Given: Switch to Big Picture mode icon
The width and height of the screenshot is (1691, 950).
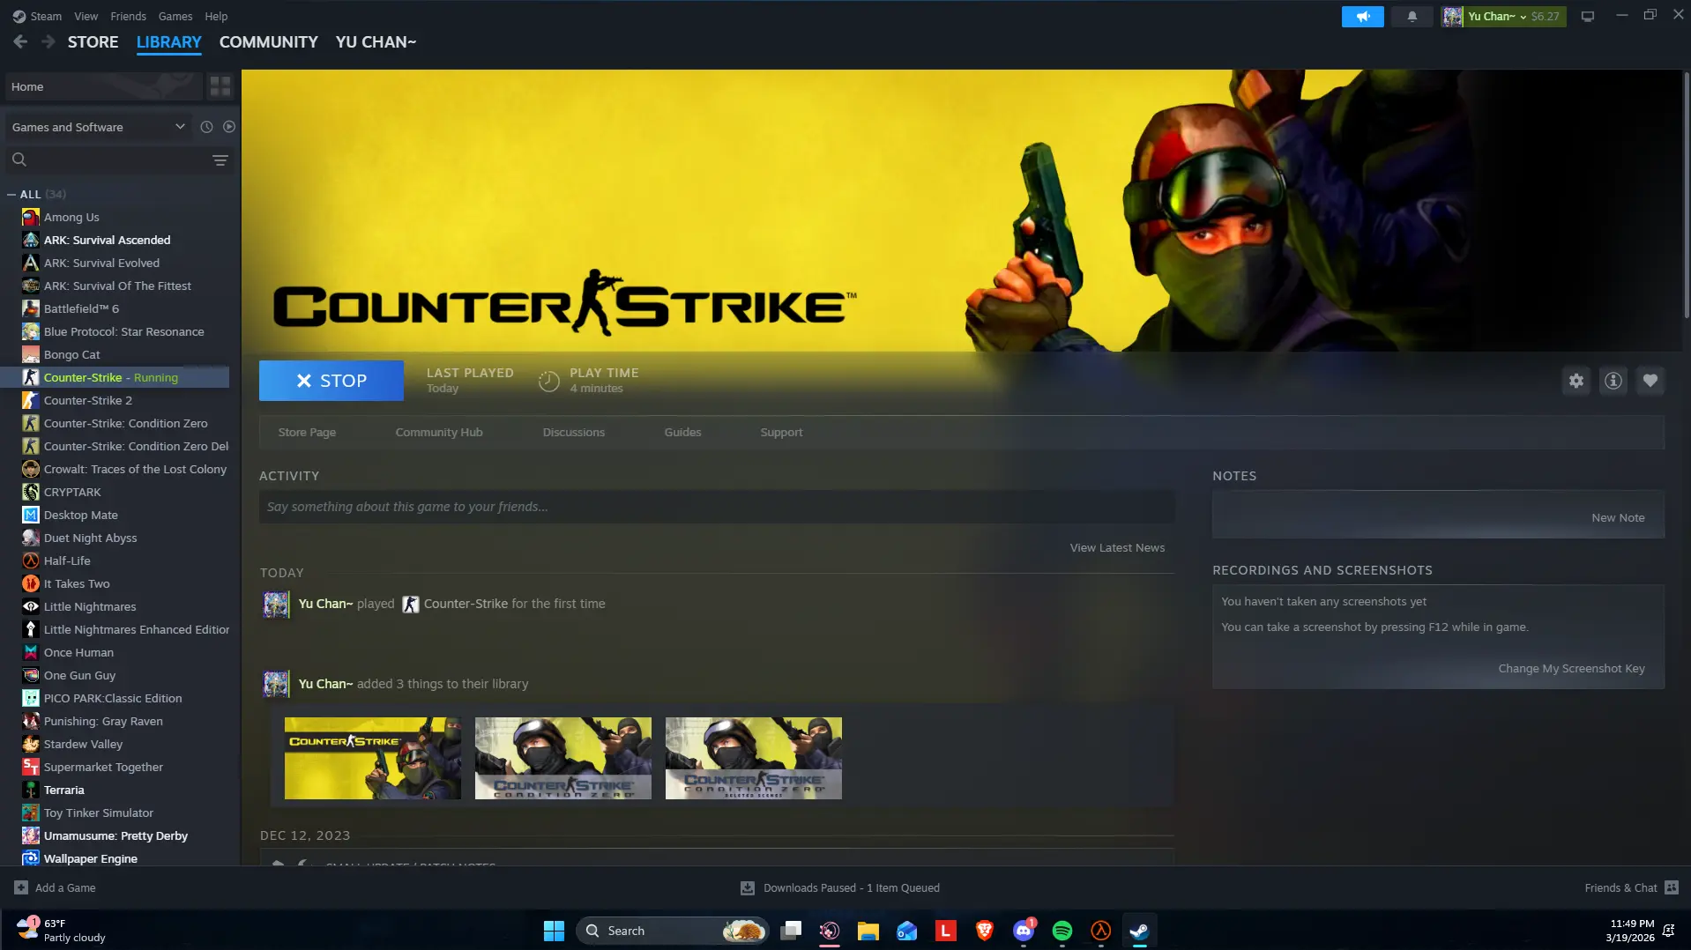Looking at the screenshot, I should 1587,16.
